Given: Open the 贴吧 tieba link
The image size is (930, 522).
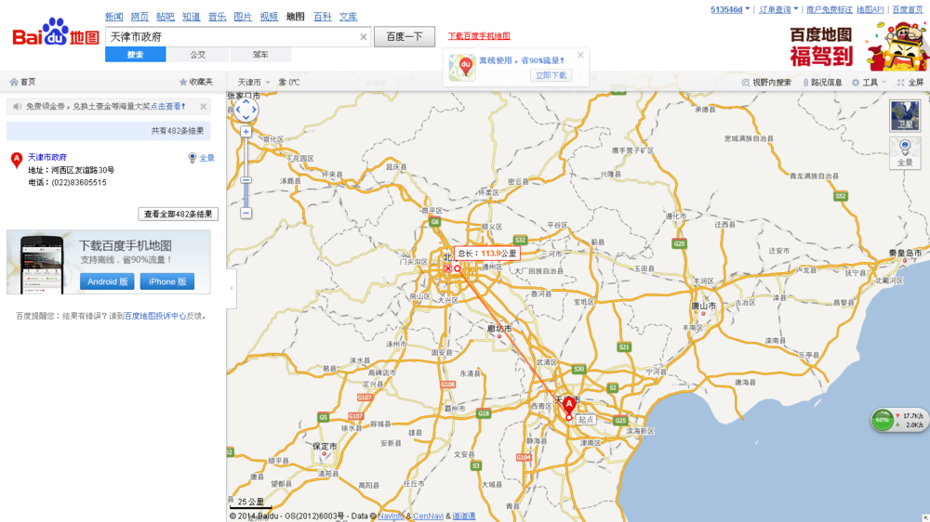Looking at the screenshot, I should (x=166, y=17).
